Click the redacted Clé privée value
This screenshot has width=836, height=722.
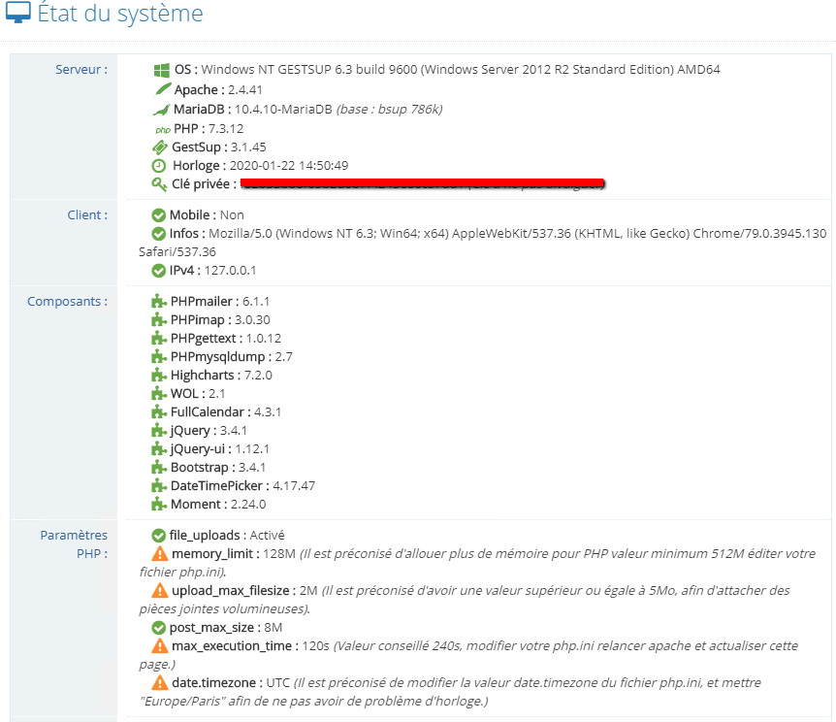click(x=422, y=183)
